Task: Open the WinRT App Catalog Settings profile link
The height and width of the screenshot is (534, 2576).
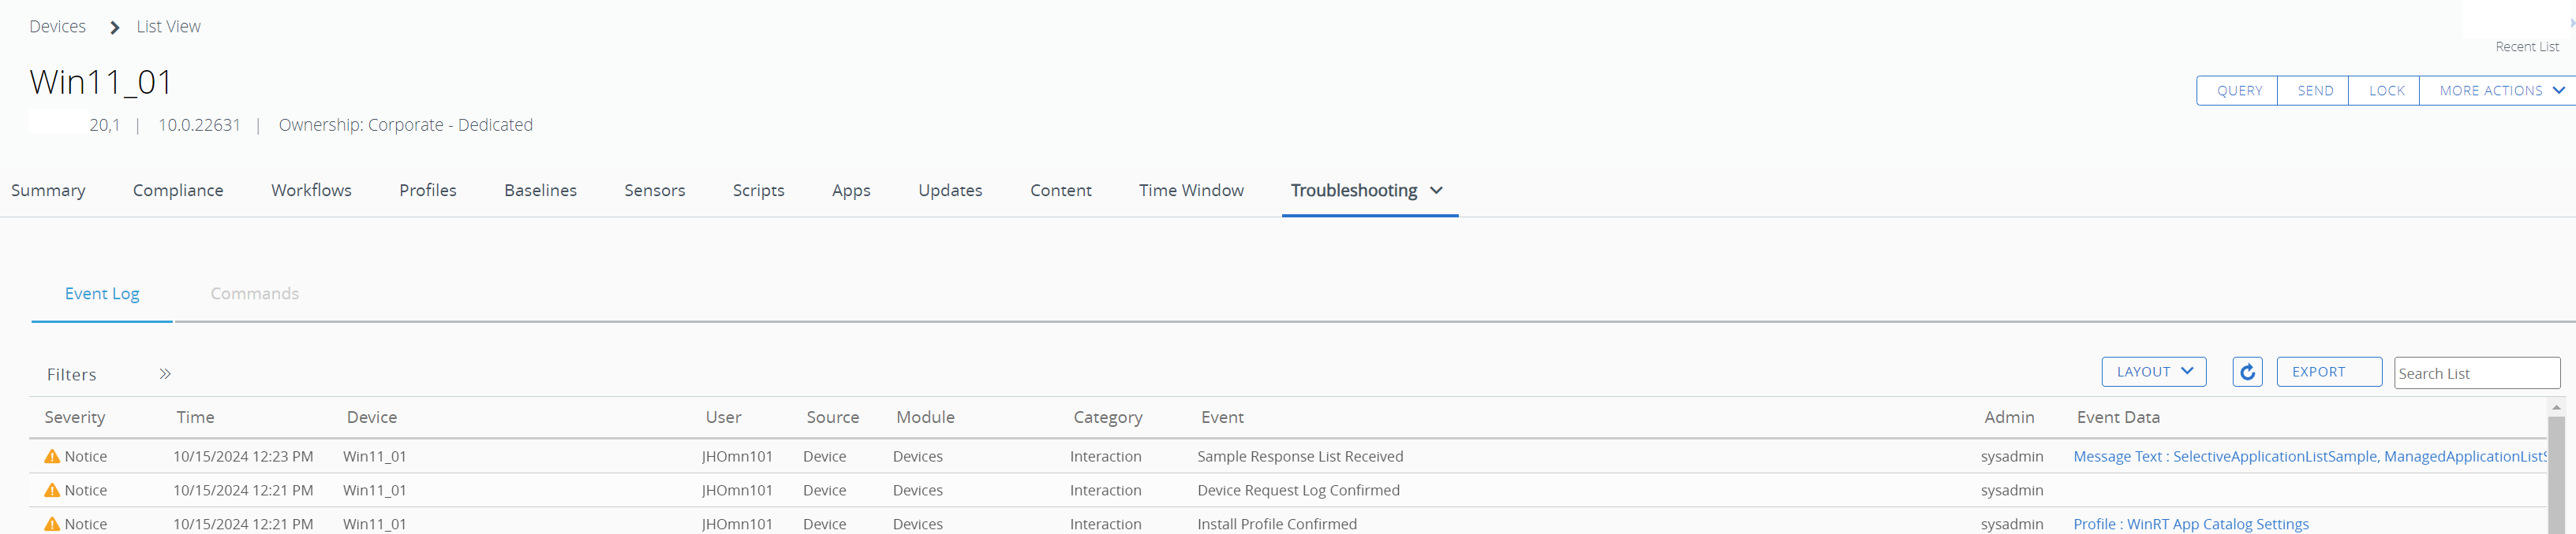Action: 2190,524
